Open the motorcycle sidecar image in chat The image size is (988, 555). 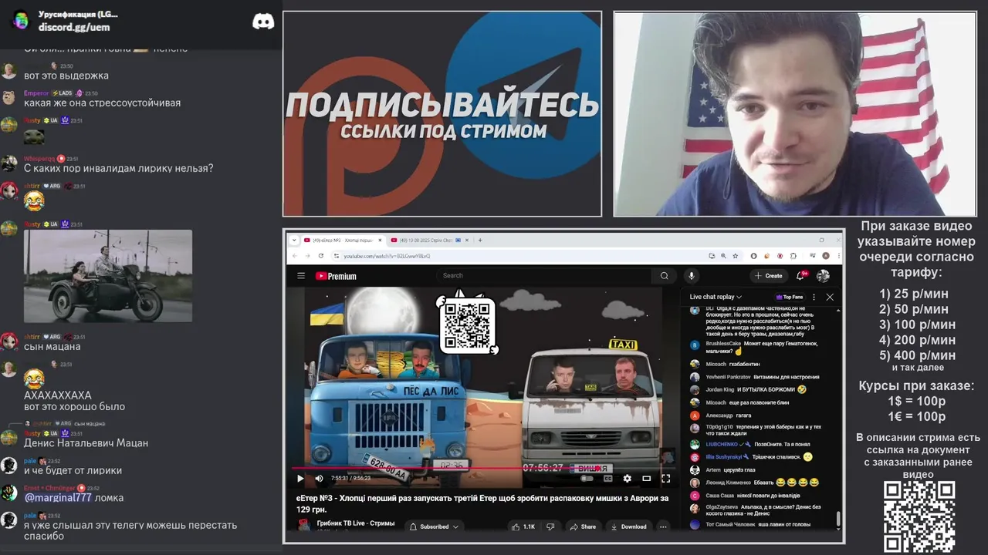coord(108,276)
